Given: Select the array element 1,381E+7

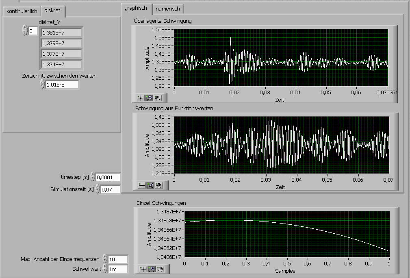Looking at the screenshot, I should click(x=61, y=33).
